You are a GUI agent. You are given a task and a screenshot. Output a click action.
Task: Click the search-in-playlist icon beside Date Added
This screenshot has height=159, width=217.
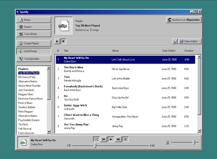[175, 41]
